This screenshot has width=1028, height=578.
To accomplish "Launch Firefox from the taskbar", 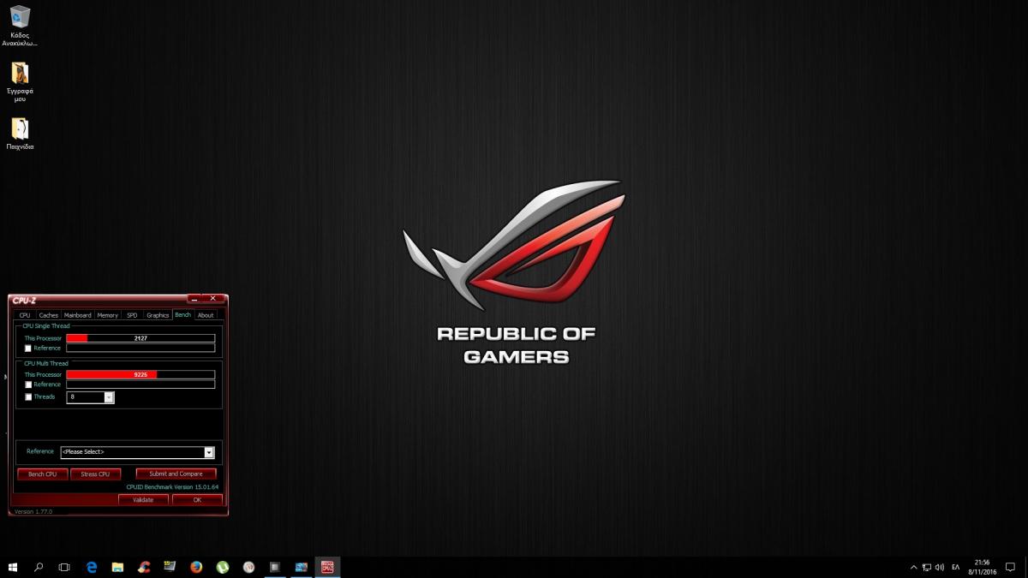I will [196, 567].
